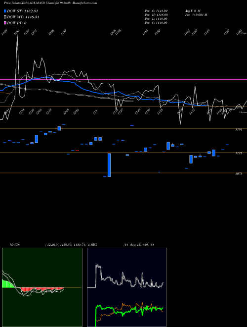Open the ADX indicator sub-chart
247x327 pixels.
point(126,287)
